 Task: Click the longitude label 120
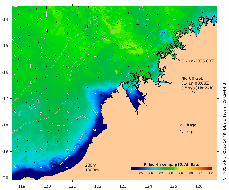47,186
